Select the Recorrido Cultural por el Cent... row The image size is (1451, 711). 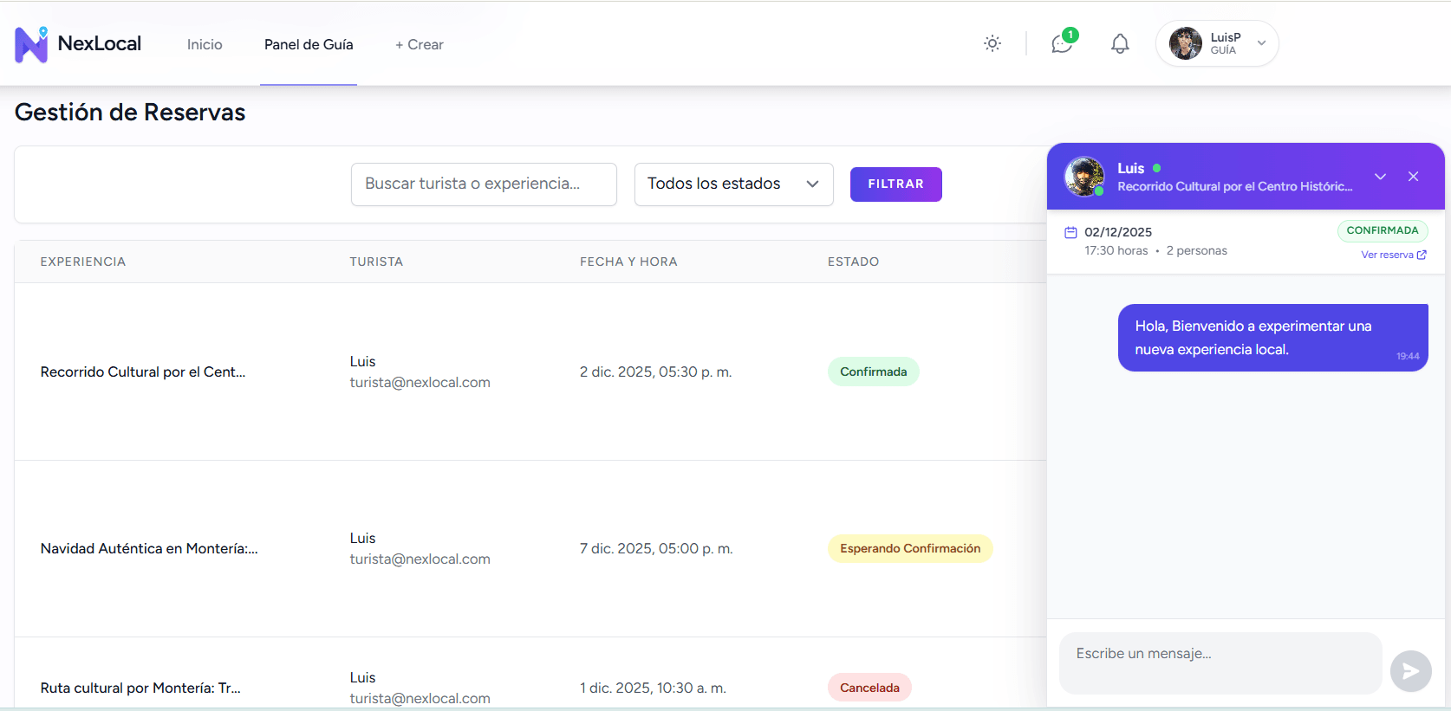(x=530, y=372)
